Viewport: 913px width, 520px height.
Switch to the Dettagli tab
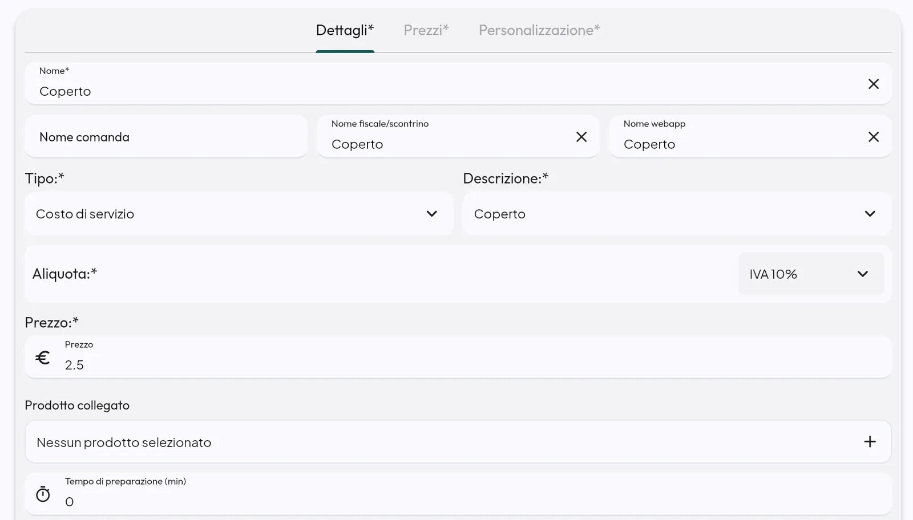(345, 30)
